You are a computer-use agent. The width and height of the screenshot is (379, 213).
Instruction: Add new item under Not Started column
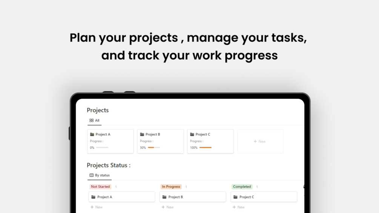pos(97,207)
